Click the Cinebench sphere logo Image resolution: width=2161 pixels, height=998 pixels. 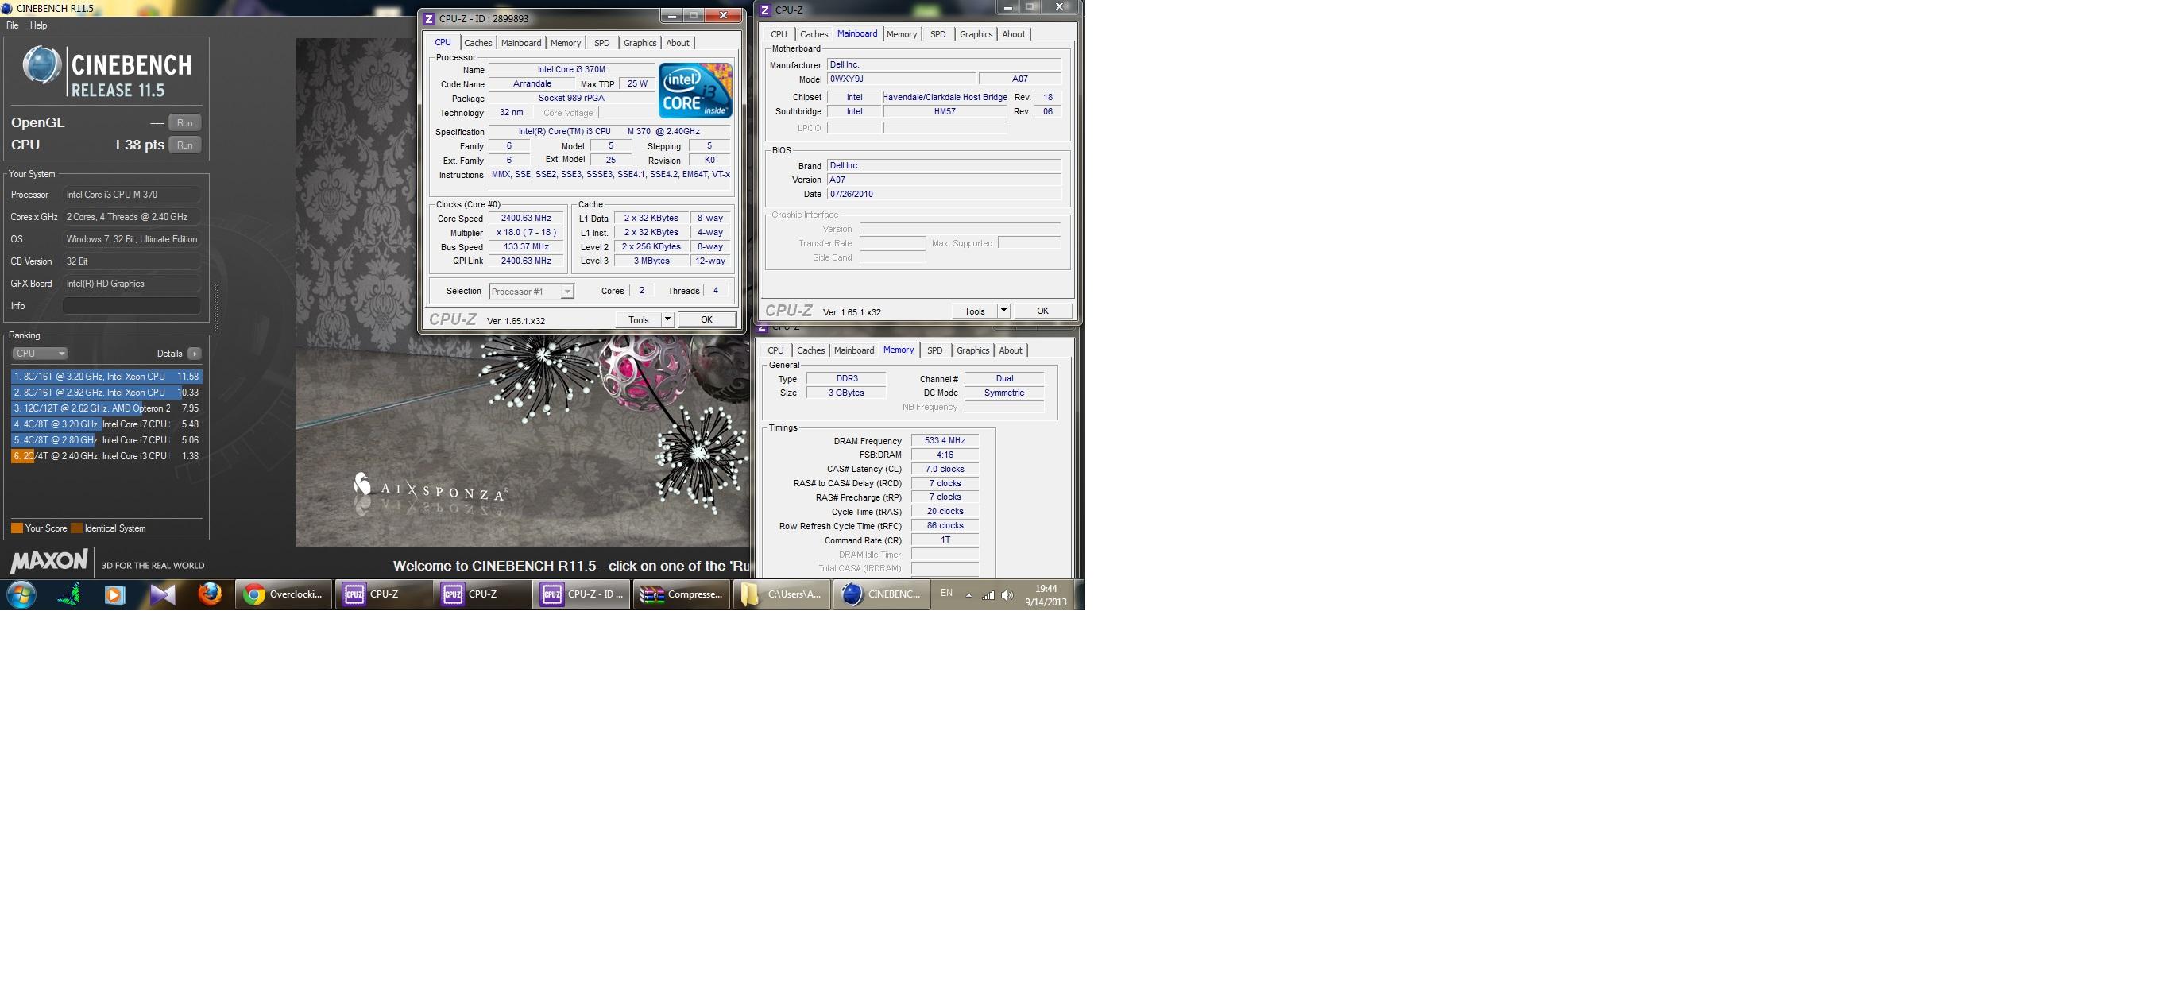click(41, 65)
